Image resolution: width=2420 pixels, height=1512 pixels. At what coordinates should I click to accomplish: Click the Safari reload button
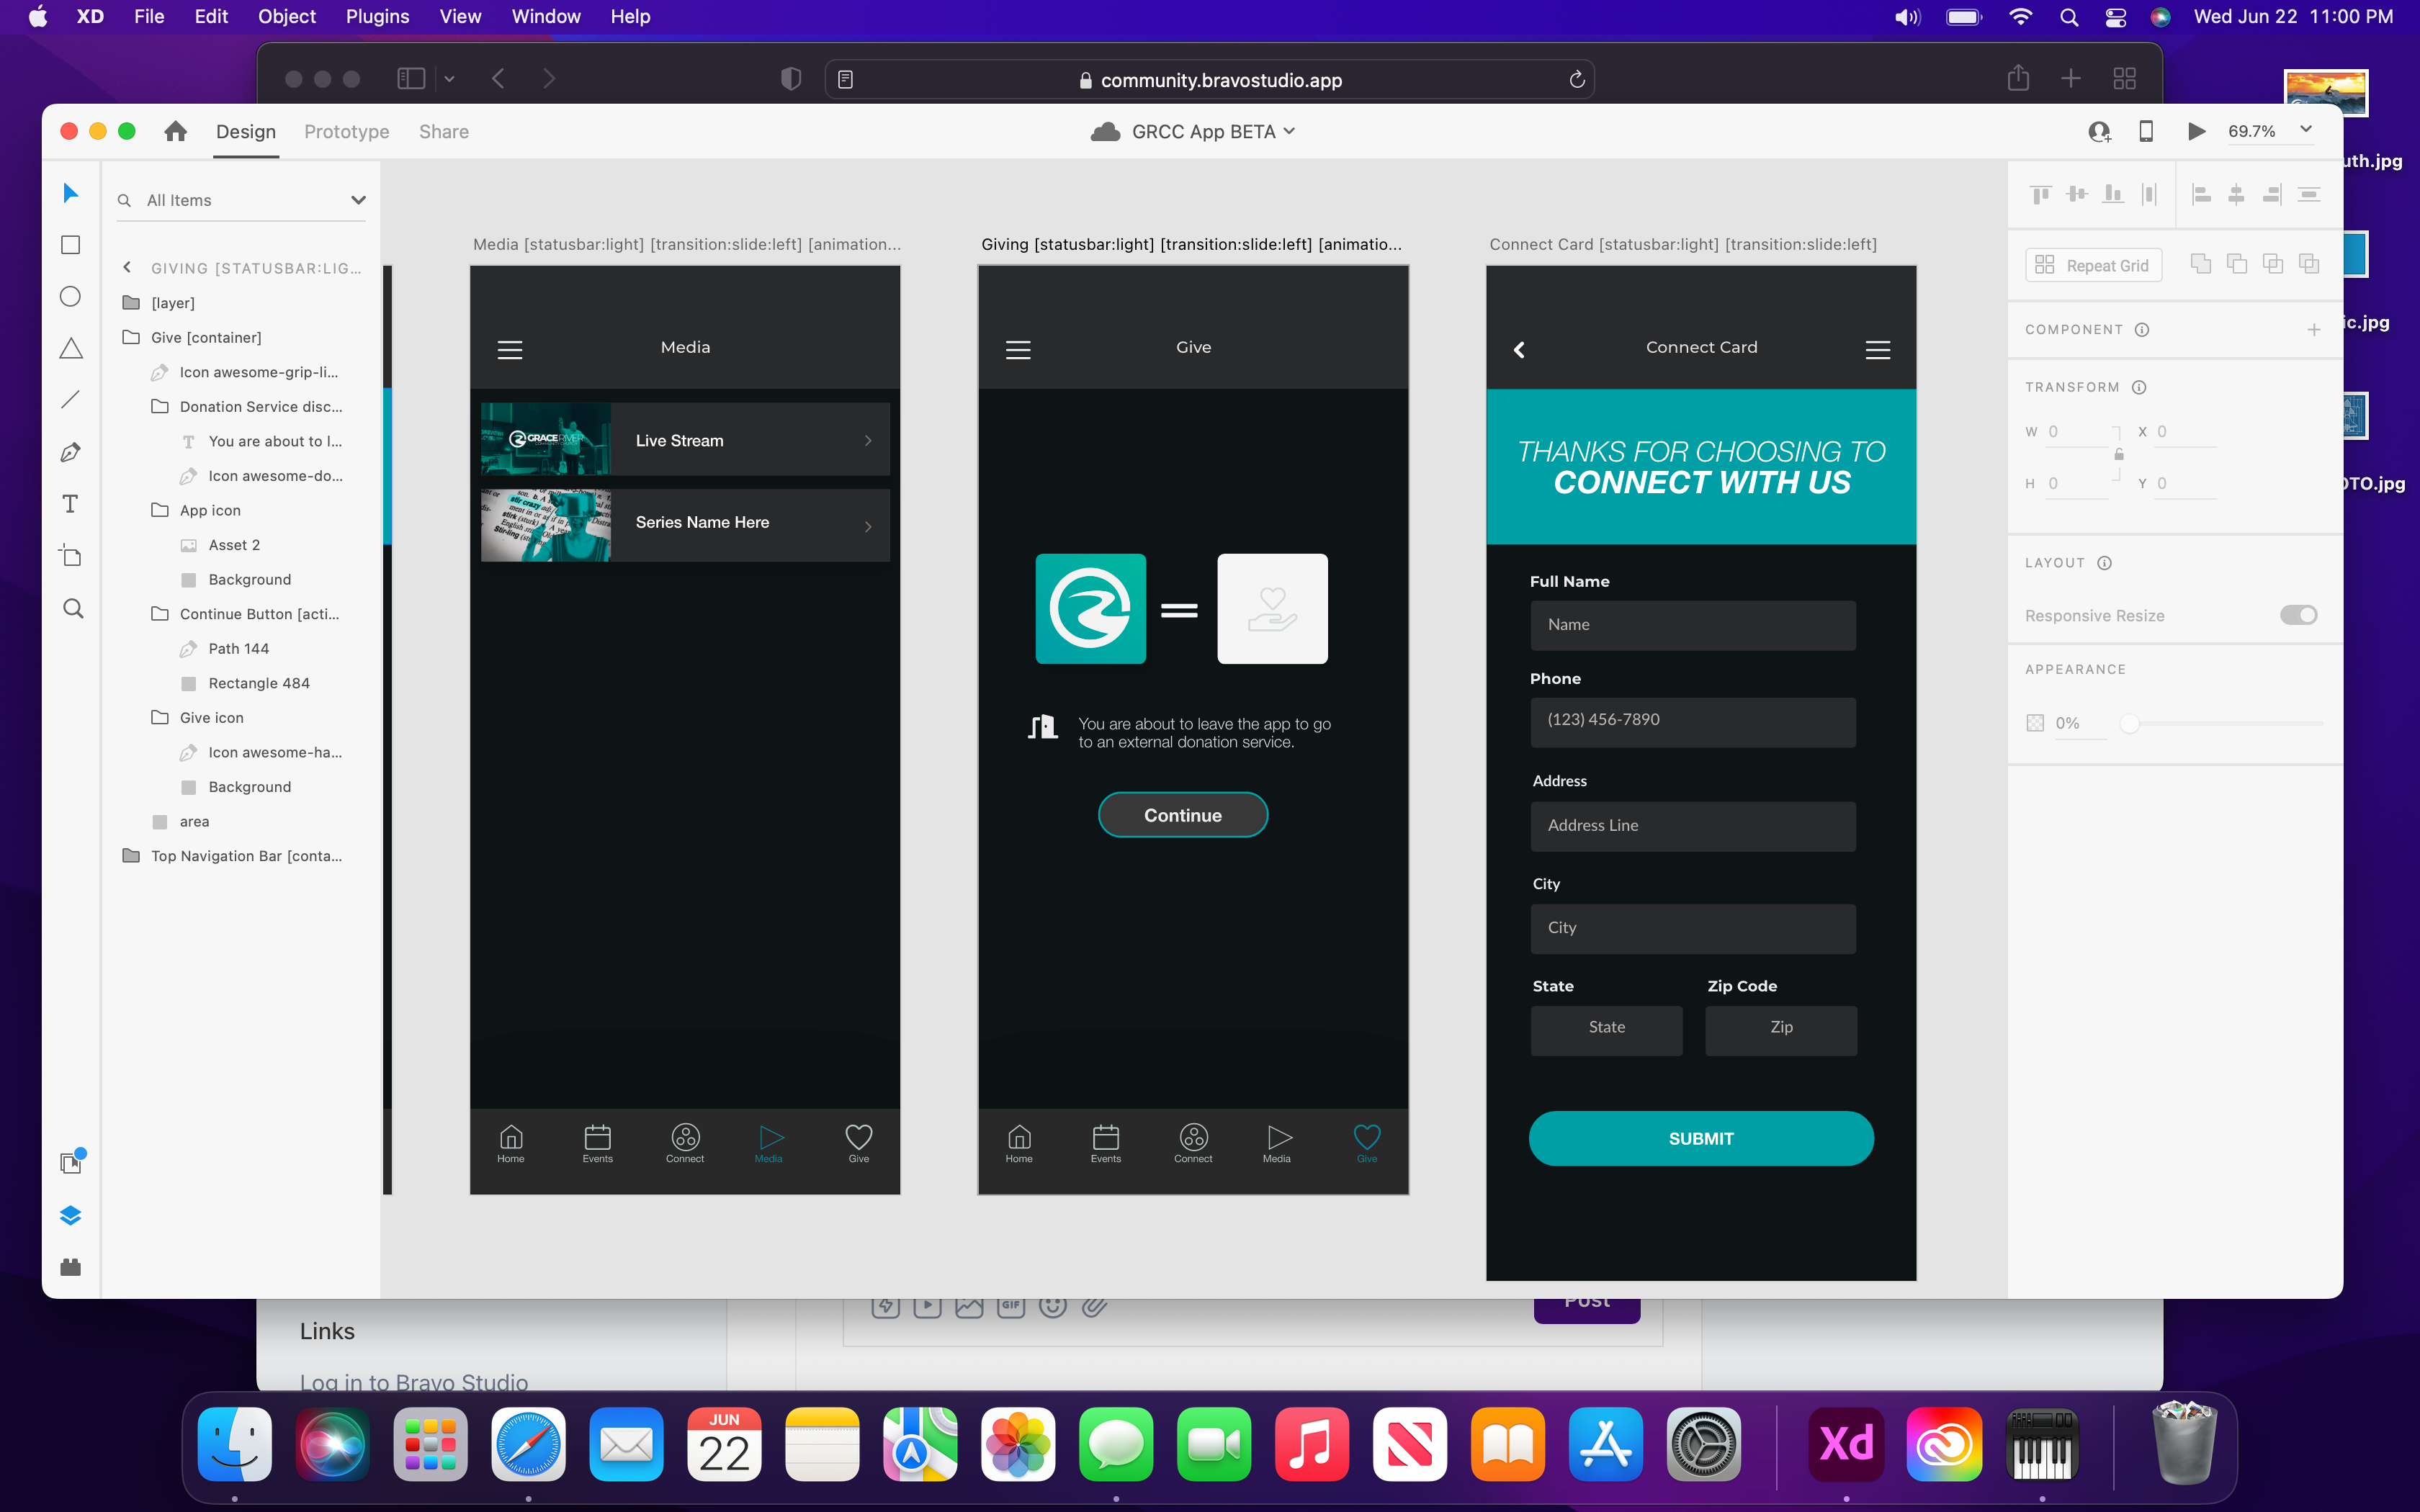pos(1577,79)
